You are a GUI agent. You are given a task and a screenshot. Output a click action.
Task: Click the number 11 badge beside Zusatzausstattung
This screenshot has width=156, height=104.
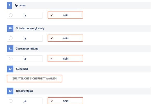[9, 48]
